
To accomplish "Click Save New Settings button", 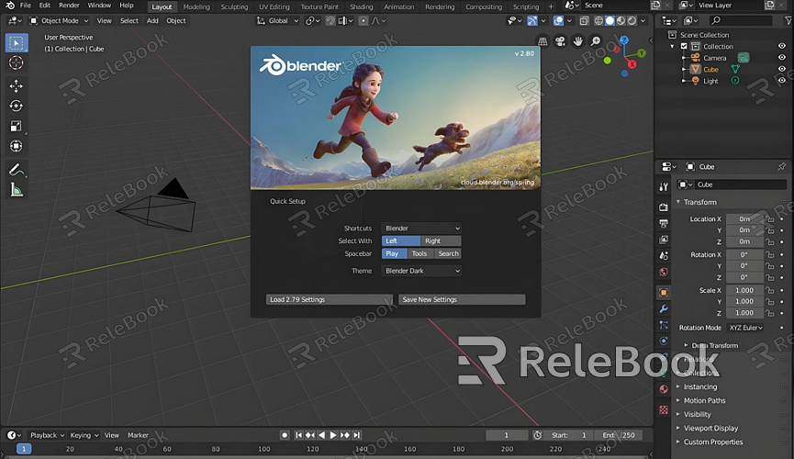I will 462,299.
